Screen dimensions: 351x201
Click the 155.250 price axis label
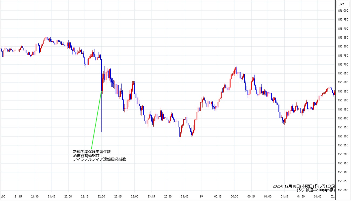coord(343,145)
